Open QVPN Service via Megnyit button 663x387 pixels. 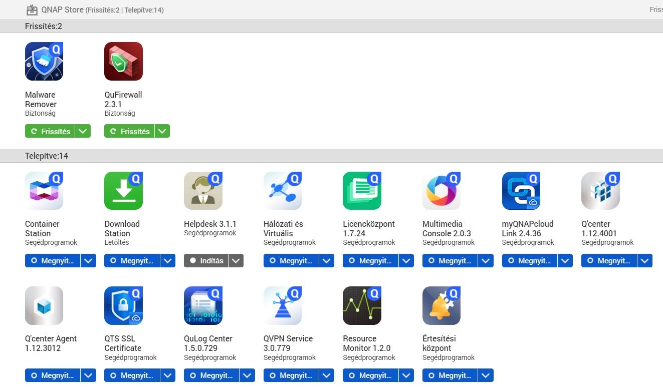pyautogui.click(x=291, y=375)
